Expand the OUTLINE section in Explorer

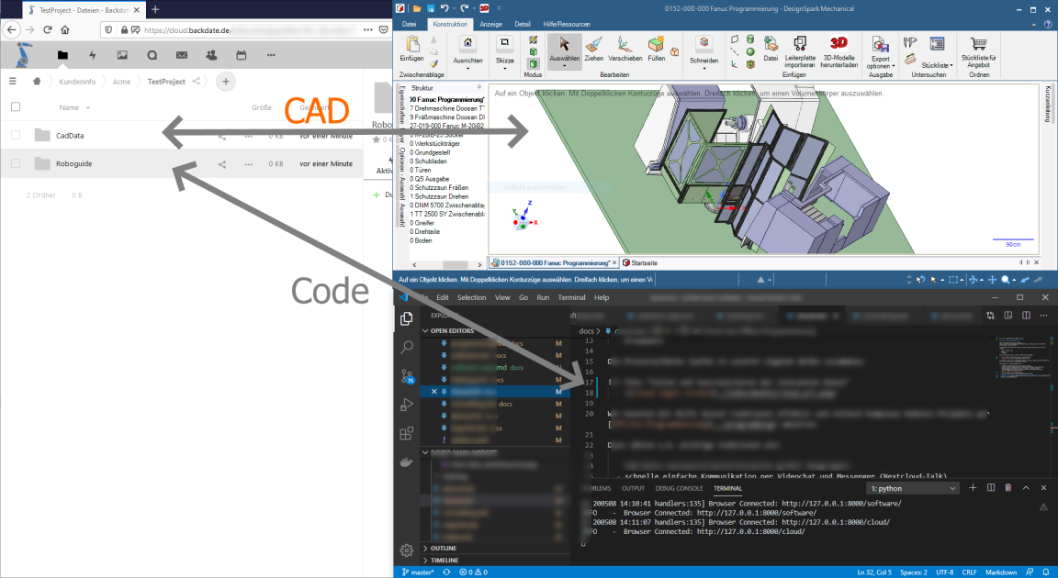444,548
